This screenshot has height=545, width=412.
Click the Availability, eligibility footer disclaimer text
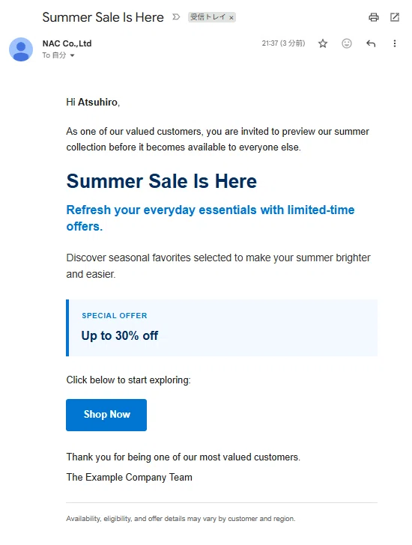[x=181, y=518]
